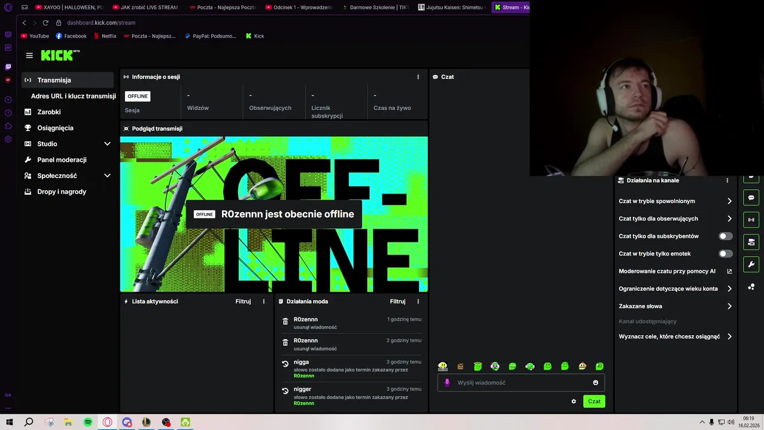Toggle Czat tylko dla subskrybentów
This screenshot has height=430, width=764.
tap(725, 236)
